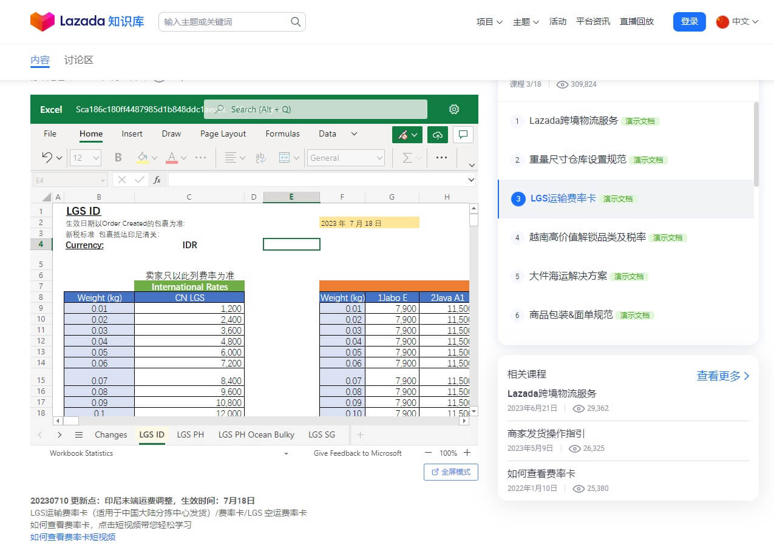774x551 pixels.
Task: Open course 大件海运解决方案
Action: coord(568,276)
